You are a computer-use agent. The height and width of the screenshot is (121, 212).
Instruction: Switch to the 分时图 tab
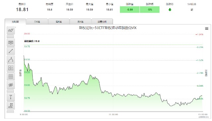[15, 21]
